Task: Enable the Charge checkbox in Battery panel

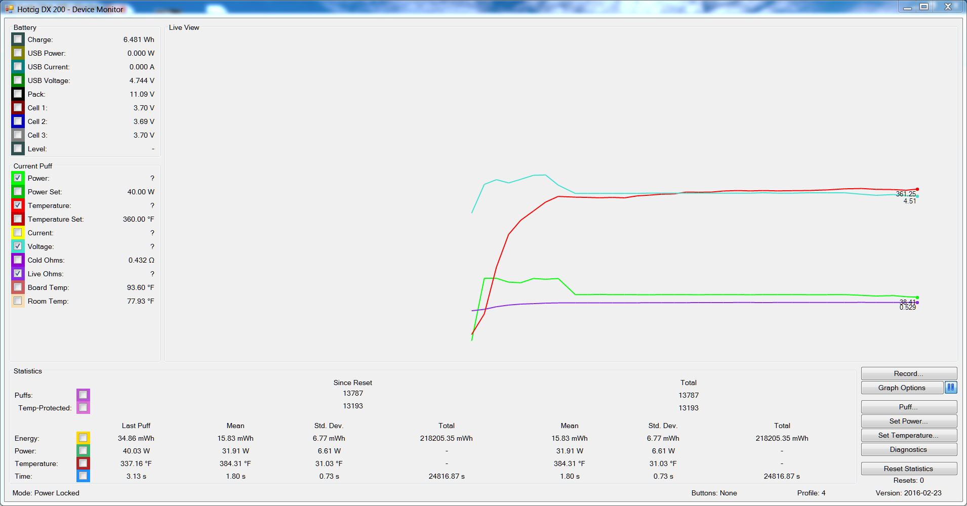Action: pyautogui.click(x=18, y=39)
